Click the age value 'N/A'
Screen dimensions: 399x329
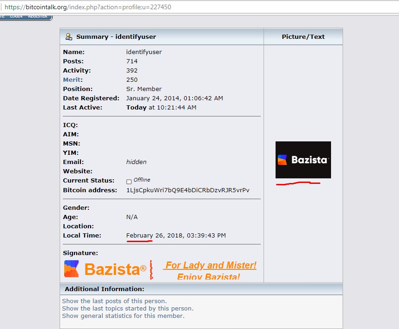click(132, 217)
